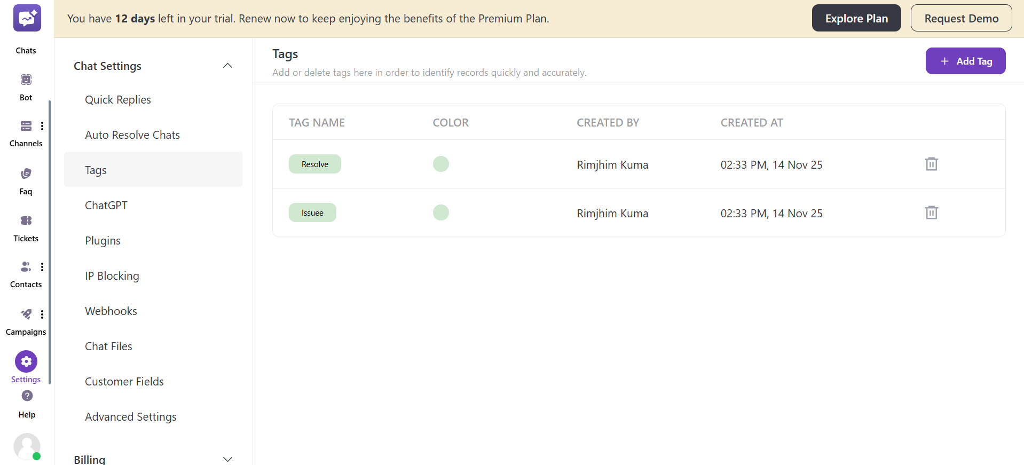
Task: Open the Bot section icon
Action: point(26,80)
